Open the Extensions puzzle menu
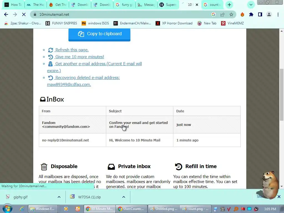284x213 pixels. 251,14
